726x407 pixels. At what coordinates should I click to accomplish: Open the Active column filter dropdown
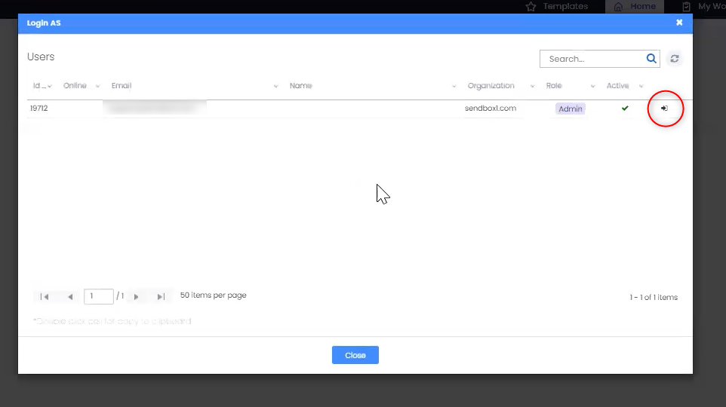click(x=641, y=86)
